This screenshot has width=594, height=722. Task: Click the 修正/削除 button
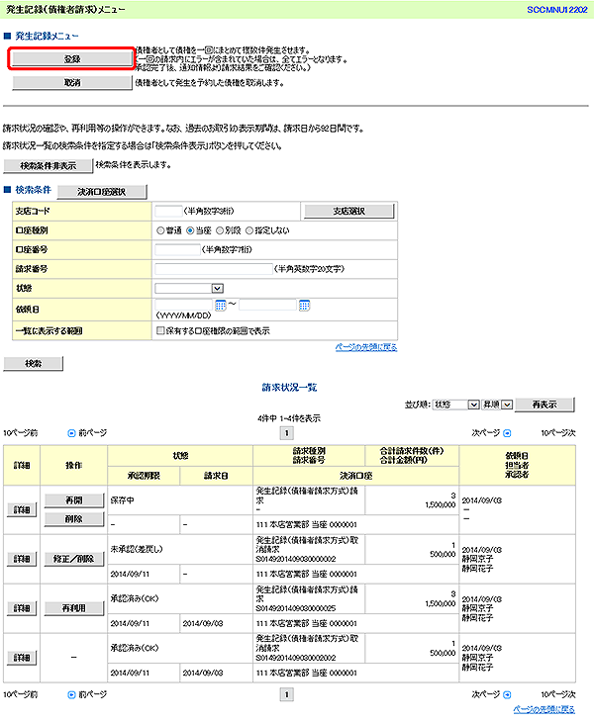click(74, 559)
